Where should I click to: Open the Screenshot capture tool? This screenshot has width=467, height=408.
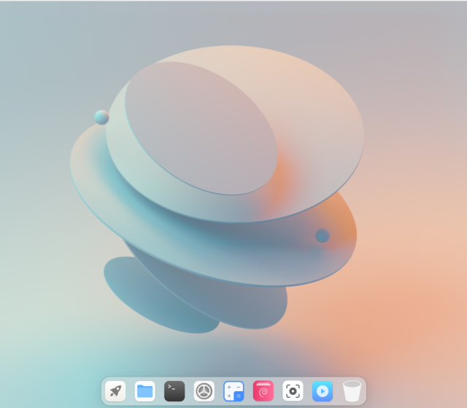point(293,391)
